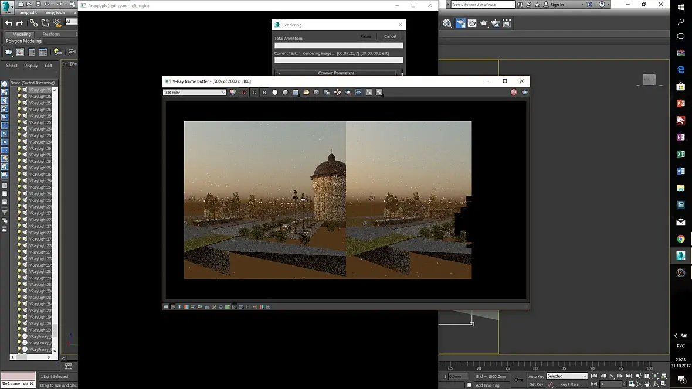Click the V-Ray load image folder icon
The image size is (692, 389).
click(x=306, y=93)
